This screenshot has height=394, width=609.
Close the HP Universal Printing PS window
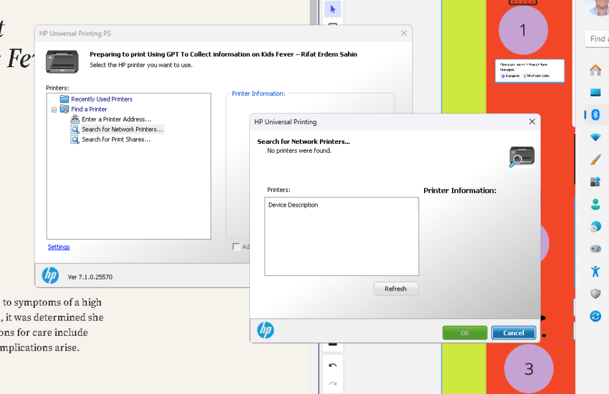(404, 33)
